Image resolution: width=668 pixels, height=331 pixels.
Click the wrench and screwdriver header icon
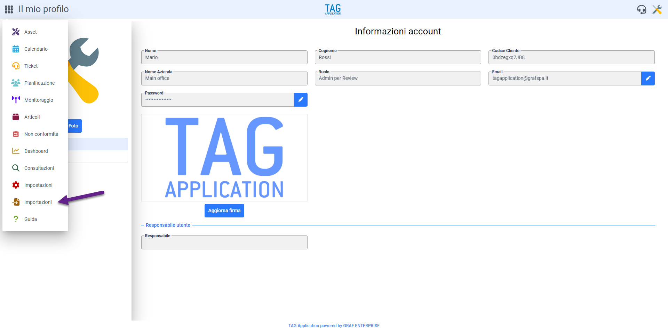(x=657, y=9)
